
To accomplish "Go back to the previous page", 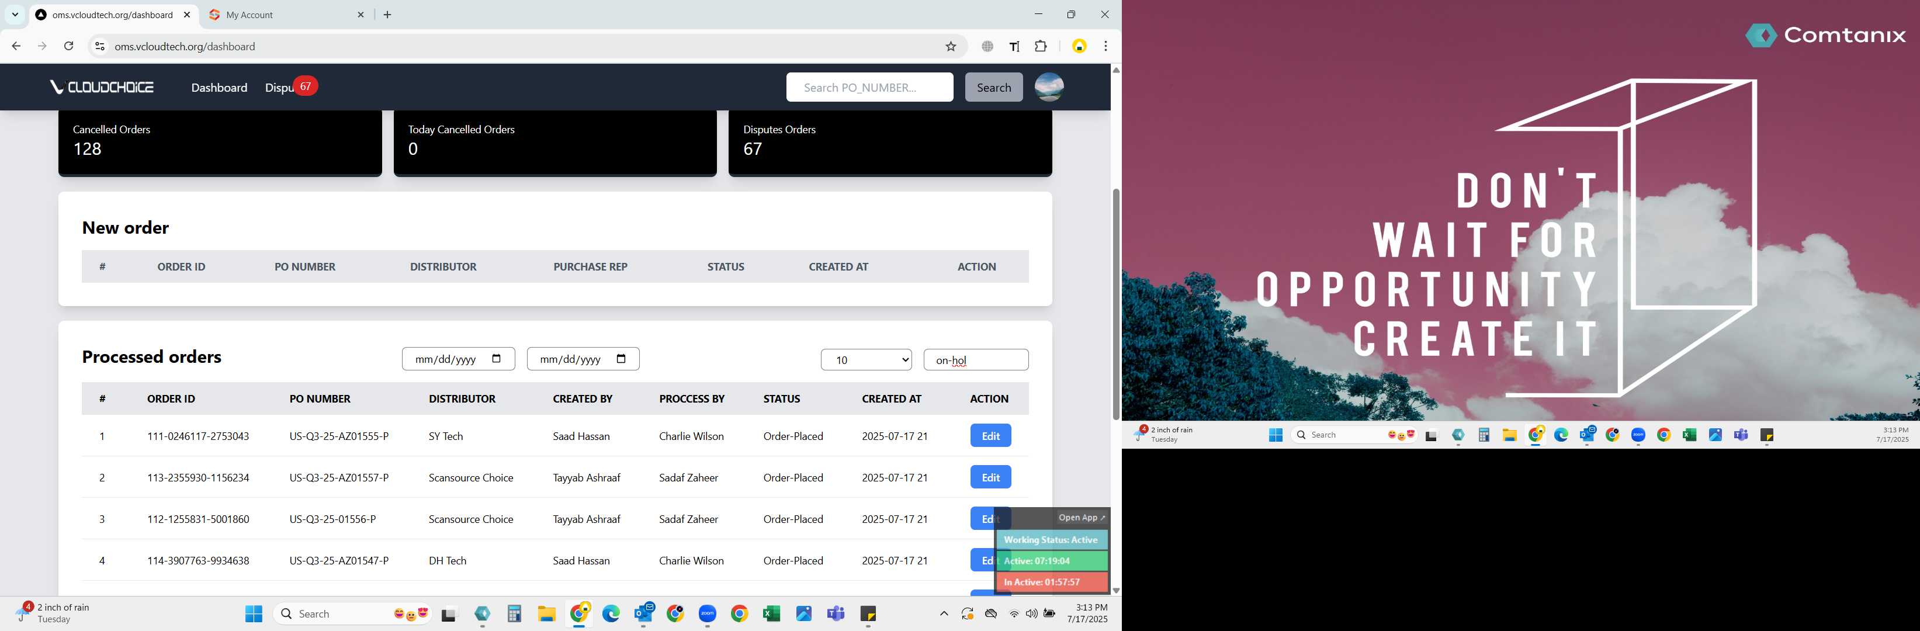I will [16, 46].
